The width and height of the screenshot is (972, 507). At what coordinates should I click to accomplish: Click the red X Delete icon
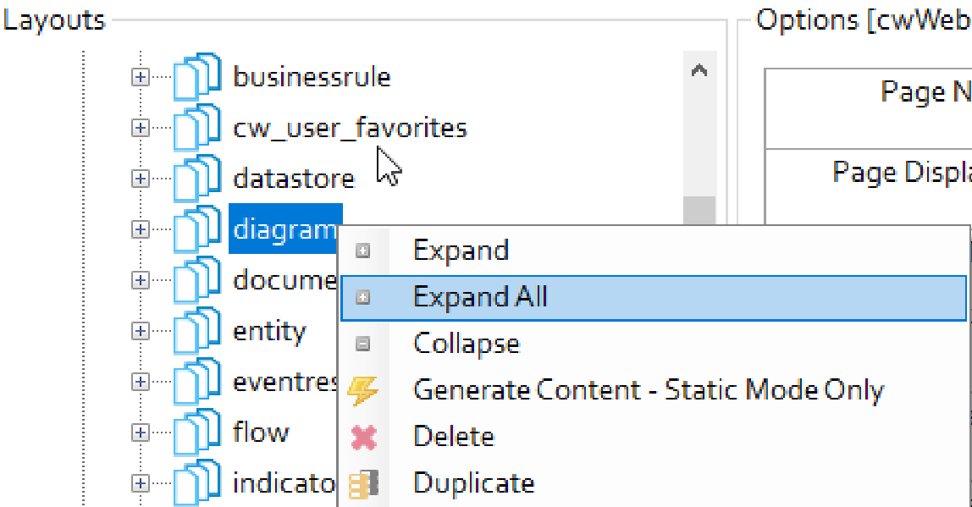pos(363,437)
